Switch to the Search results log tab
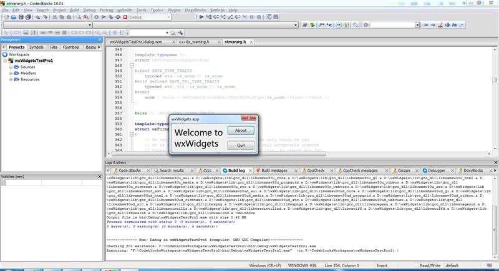Viewport: 499px width, 271px height. [172, 170]
